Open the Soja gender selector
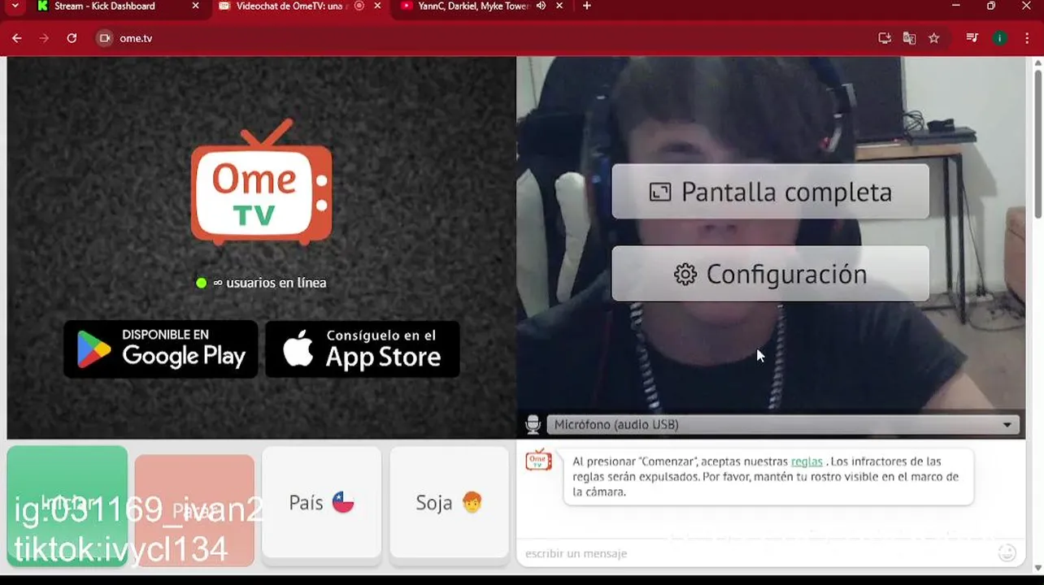 [x=450, y=503]
